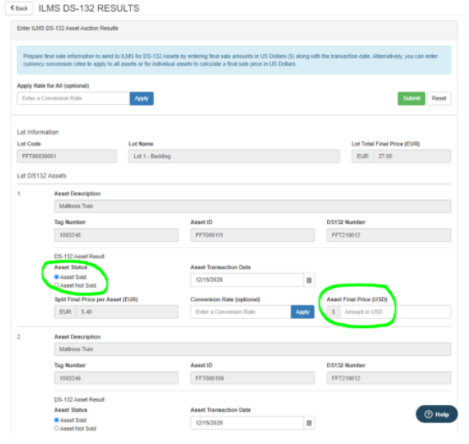
Task: Select Asset Sold for first asset
Action: point(57,277)
